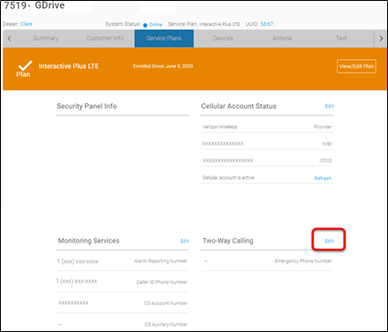Click the Enrolled Since June 5, 2020 text
Image resolution: width=388 pixels, height=332 pixels.
coord(163,66)
